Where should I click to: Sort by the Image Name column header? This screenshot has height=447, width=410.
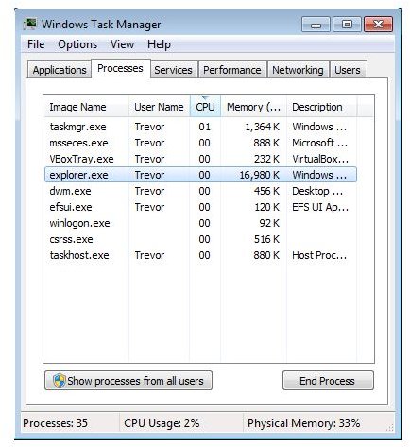86,107
